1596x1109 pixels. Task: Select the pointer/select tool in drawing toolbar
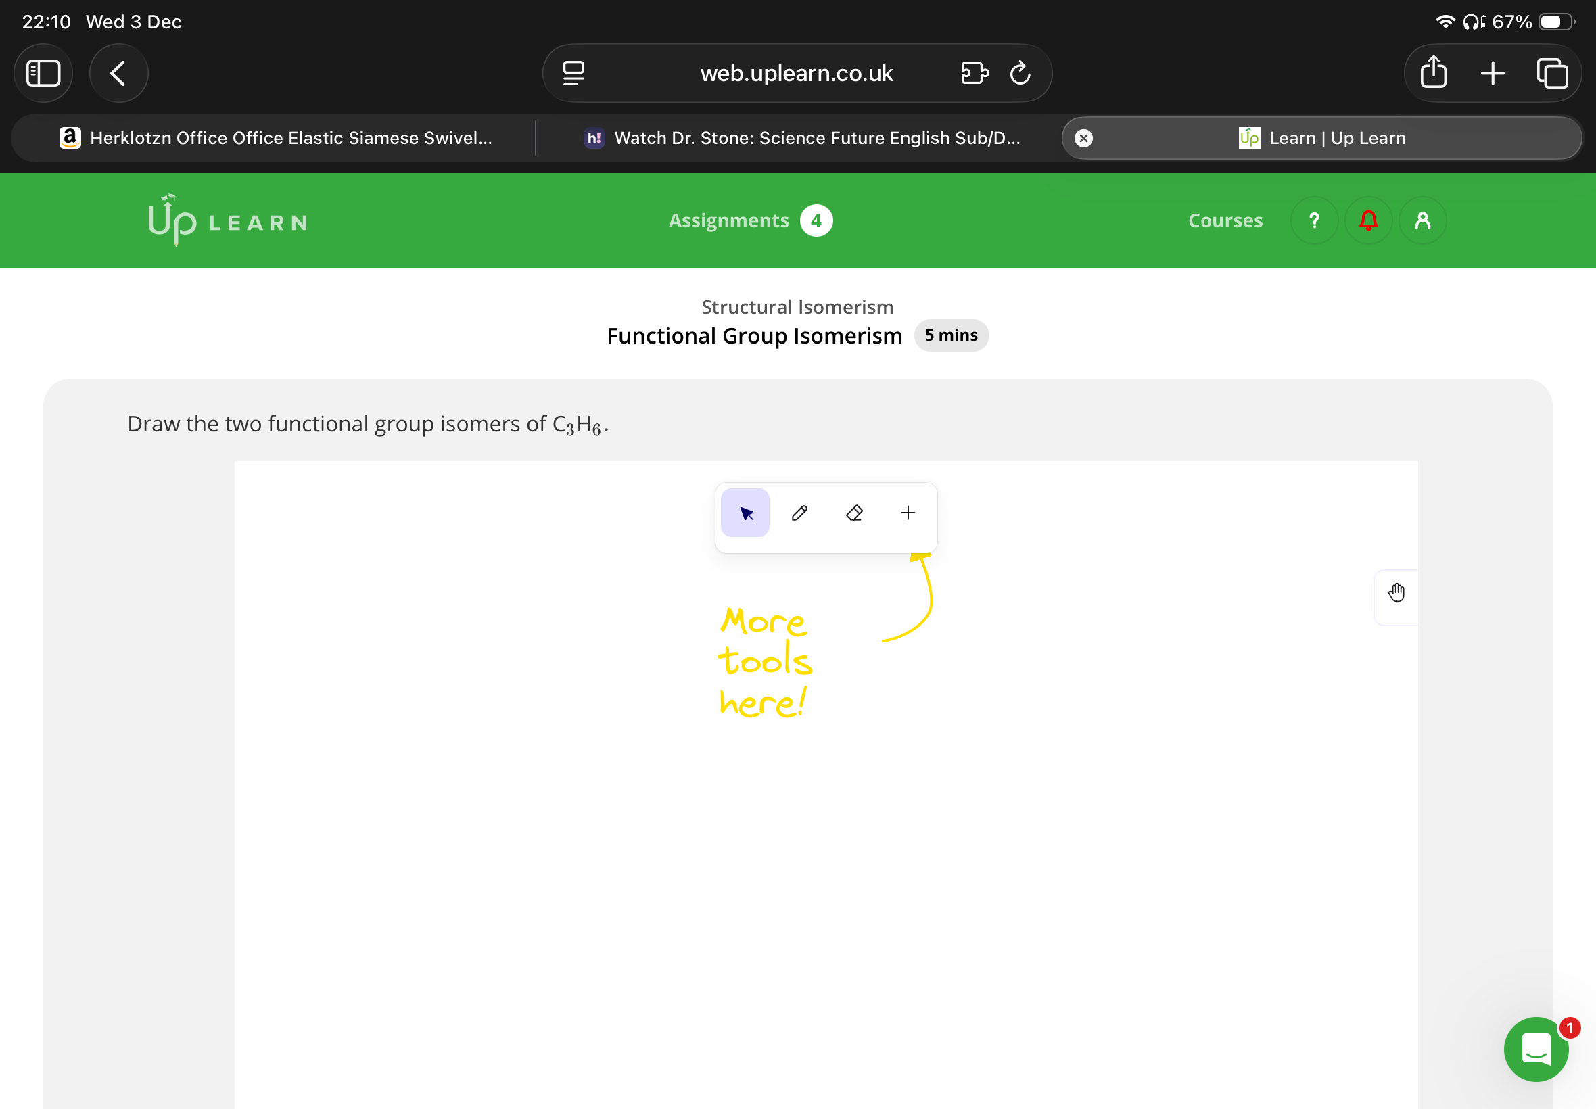point(745,513)
